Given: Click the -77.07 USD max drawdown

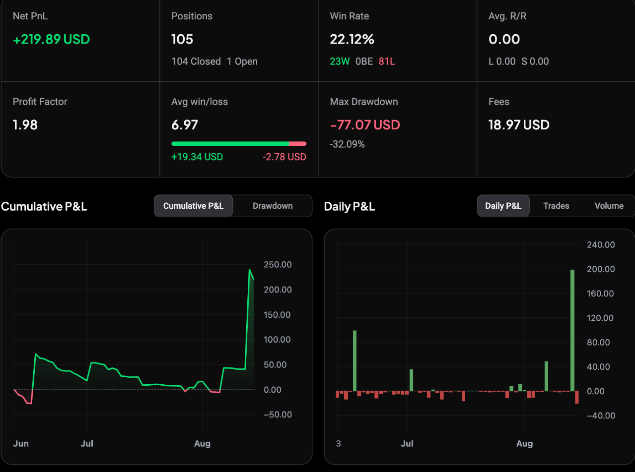Looking at the screenshot, I should pos(365,124).
